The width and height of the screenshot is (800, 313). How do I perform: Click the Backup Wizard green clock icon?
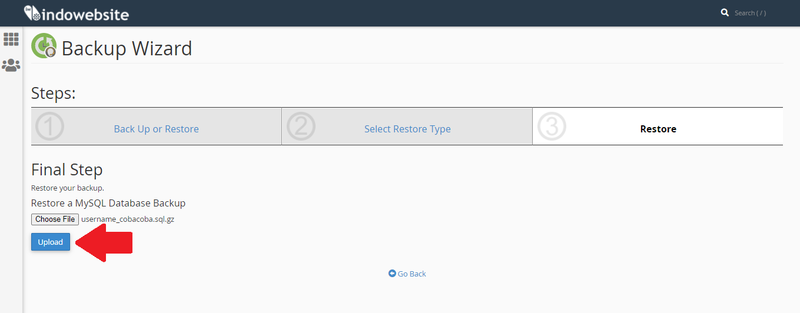click(44, 46)
